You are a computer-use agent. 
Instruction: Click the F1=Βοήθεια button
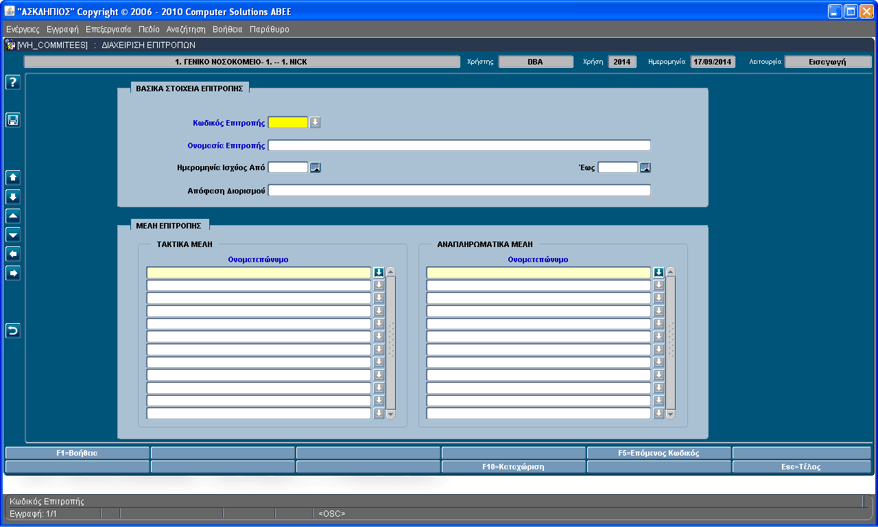(78, 453)
